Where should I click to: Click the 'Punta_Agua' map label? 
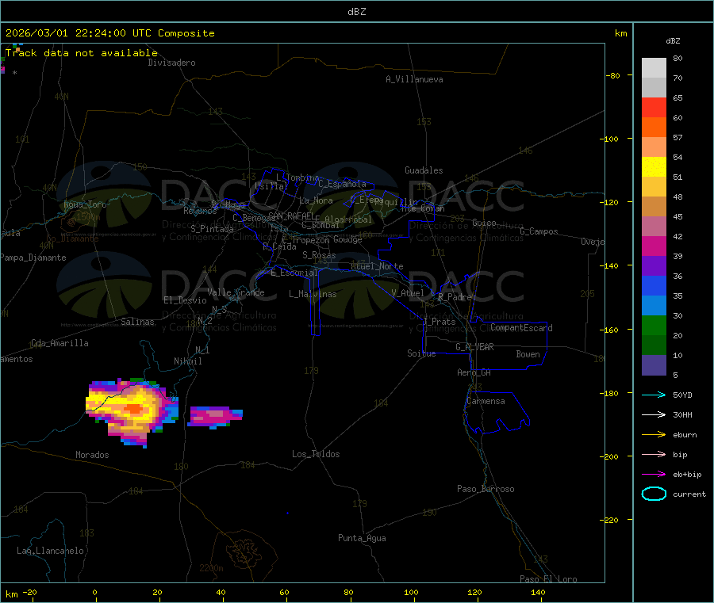(x=362, y=538)
